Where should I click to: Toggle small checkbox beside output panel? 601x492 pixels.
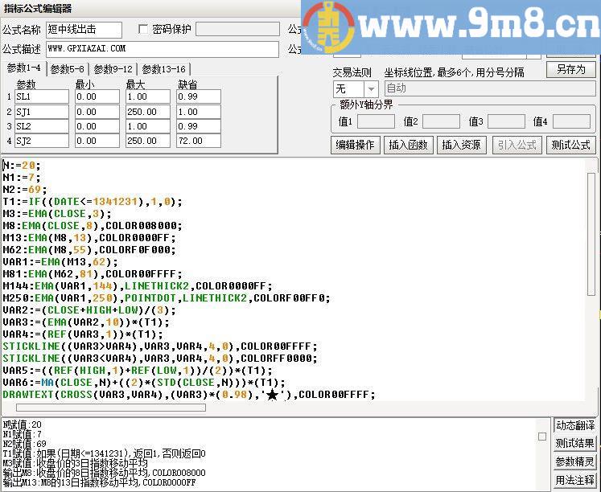tap(542, 437)
